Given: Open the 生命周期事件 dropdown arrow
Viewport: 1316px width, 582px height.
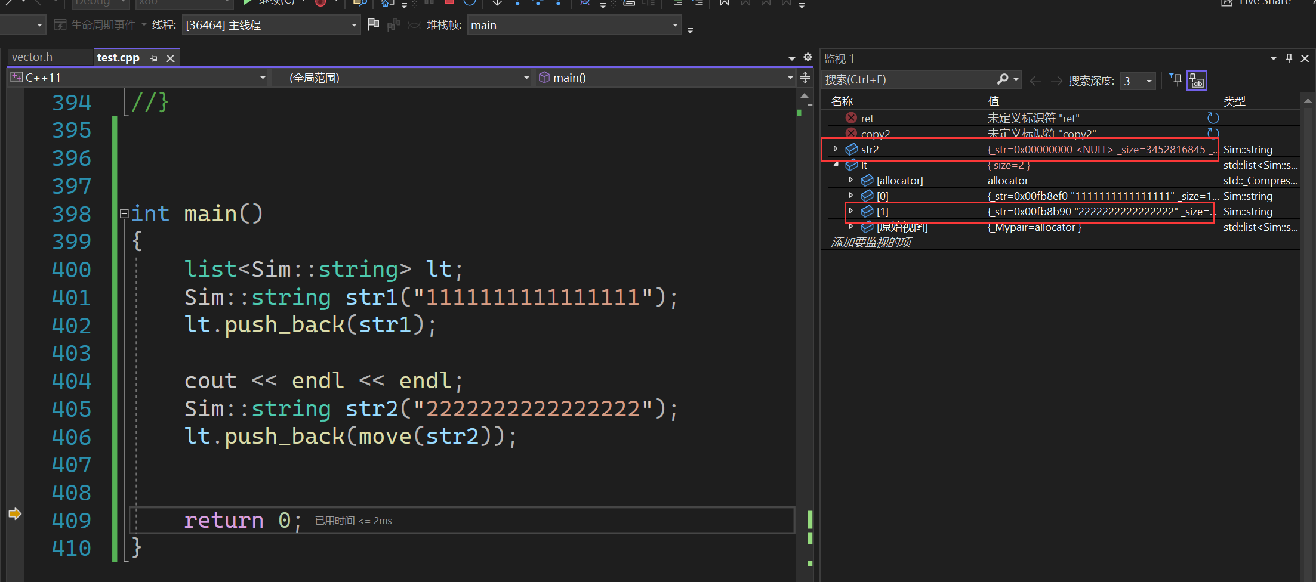Looking at the screenshot, I should click(144, 25).
